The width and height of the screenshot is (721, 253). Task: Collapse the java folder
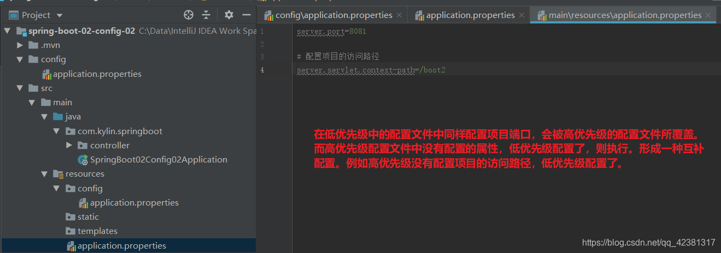44,117
